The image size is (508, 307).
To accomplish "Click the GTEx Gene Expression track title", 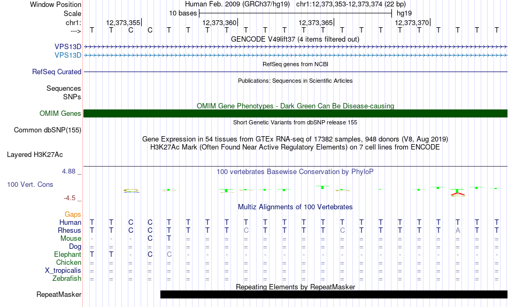I will [295, 139].
